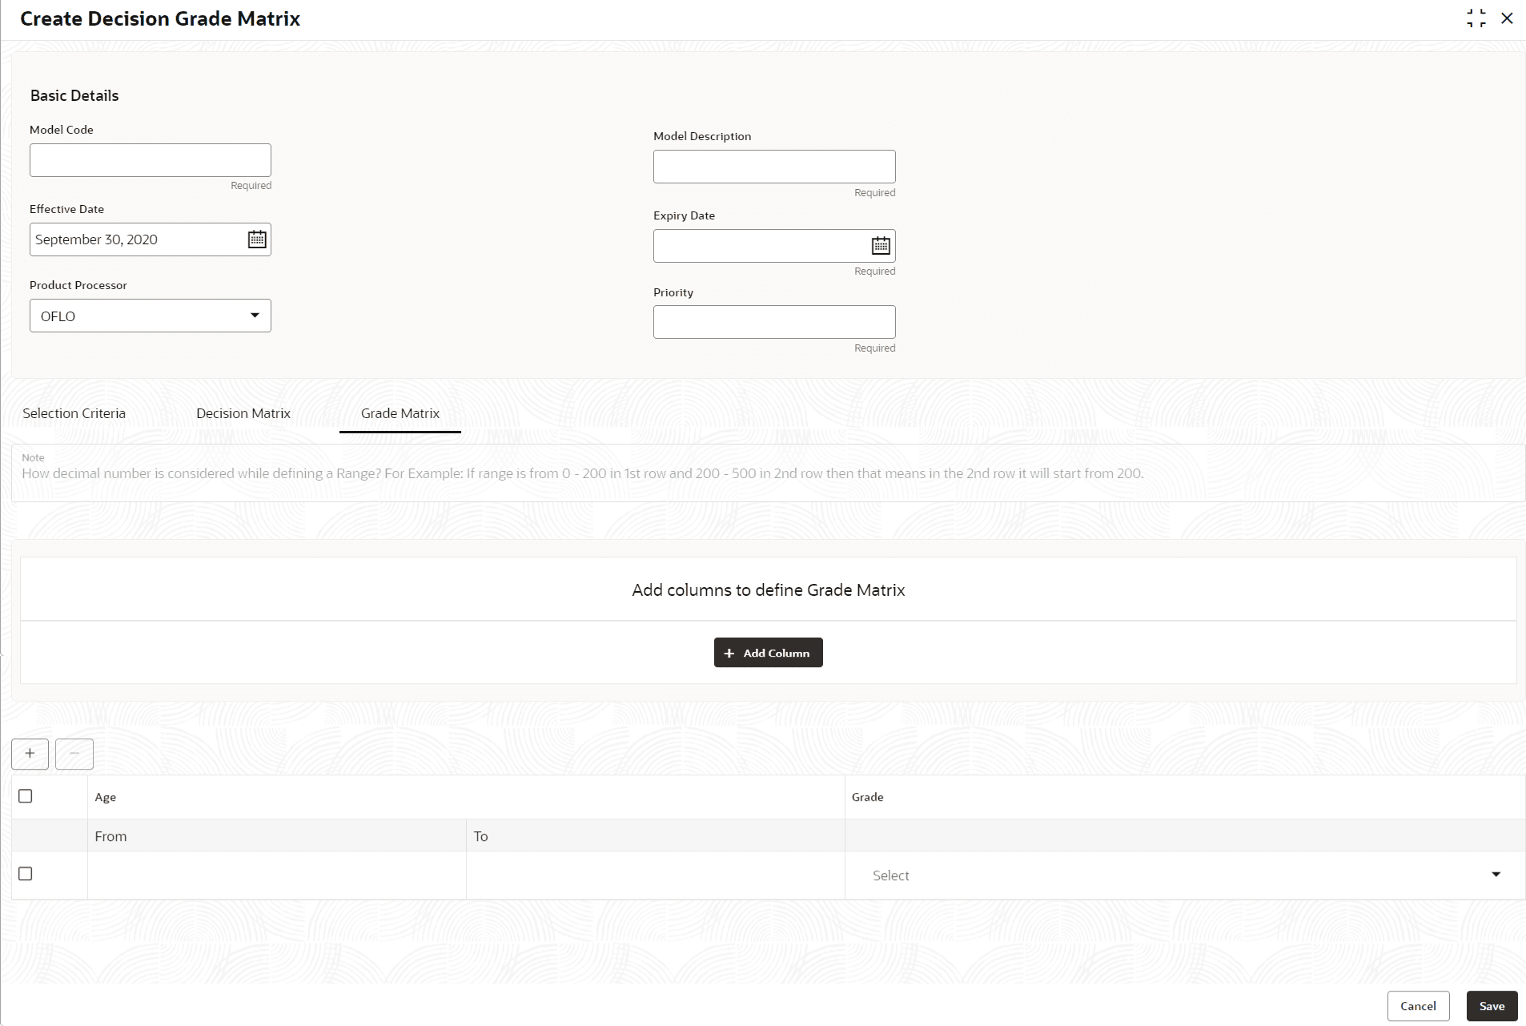Click the Cancel button

(x=1418, y=1006)
